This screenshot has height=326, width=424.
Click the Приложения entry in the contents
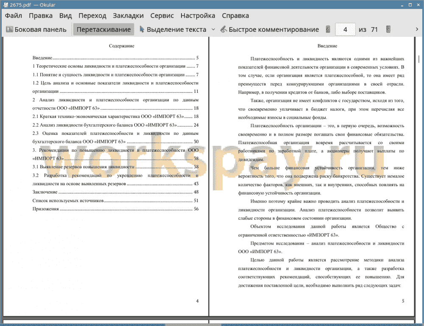[x=115, y=209]
